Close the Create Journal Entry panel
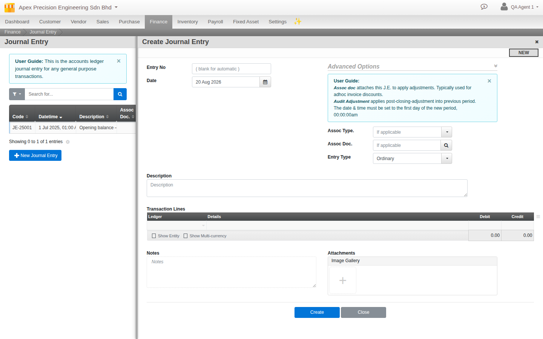The image size is (543, 339). 537,42
